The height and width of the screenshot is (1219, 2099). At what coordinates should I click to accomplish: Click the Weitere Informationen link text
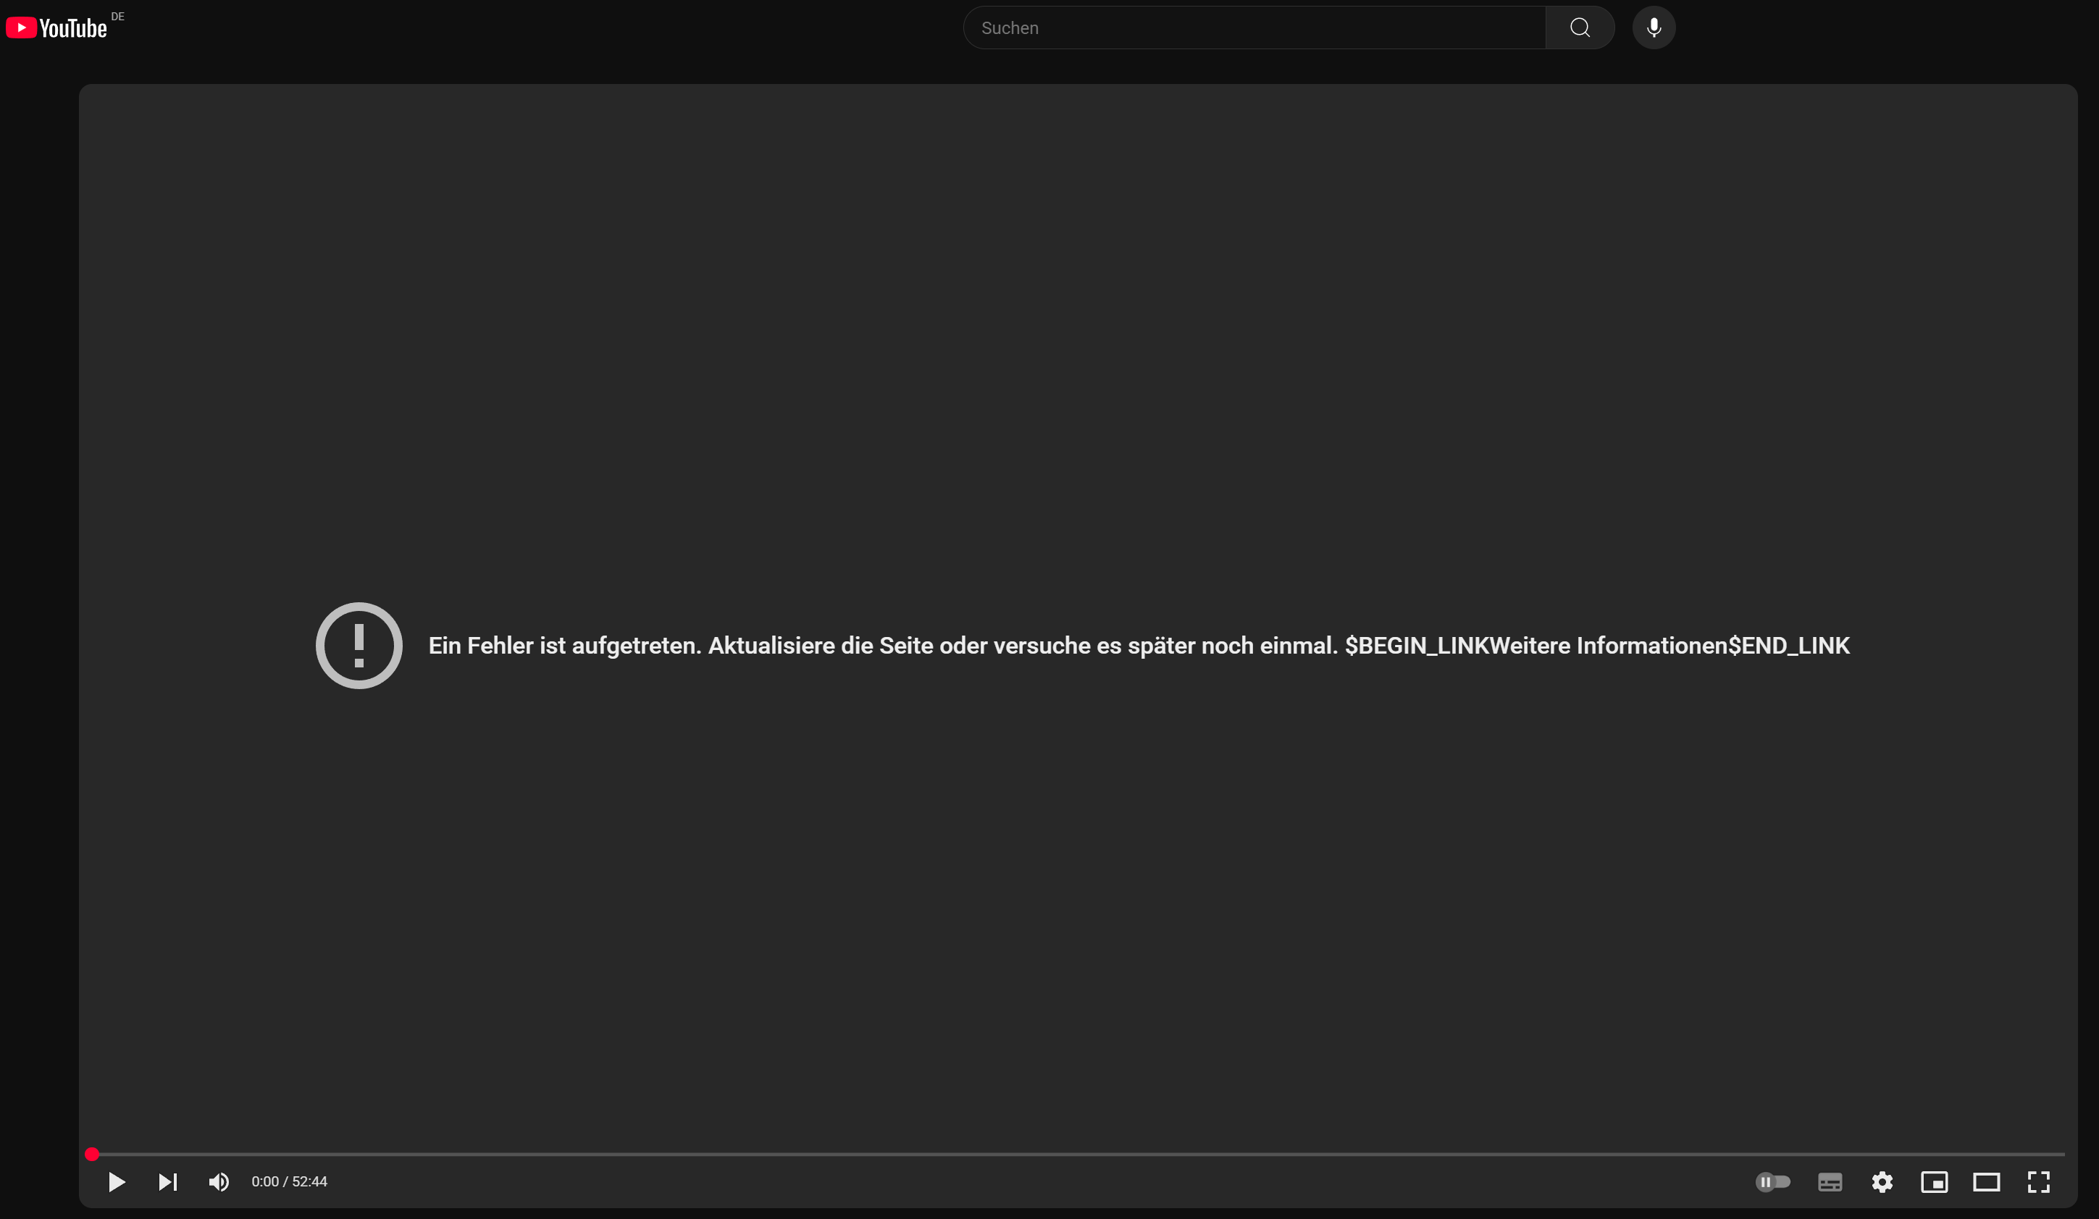pyautogui.click(x=1608, y=646)
